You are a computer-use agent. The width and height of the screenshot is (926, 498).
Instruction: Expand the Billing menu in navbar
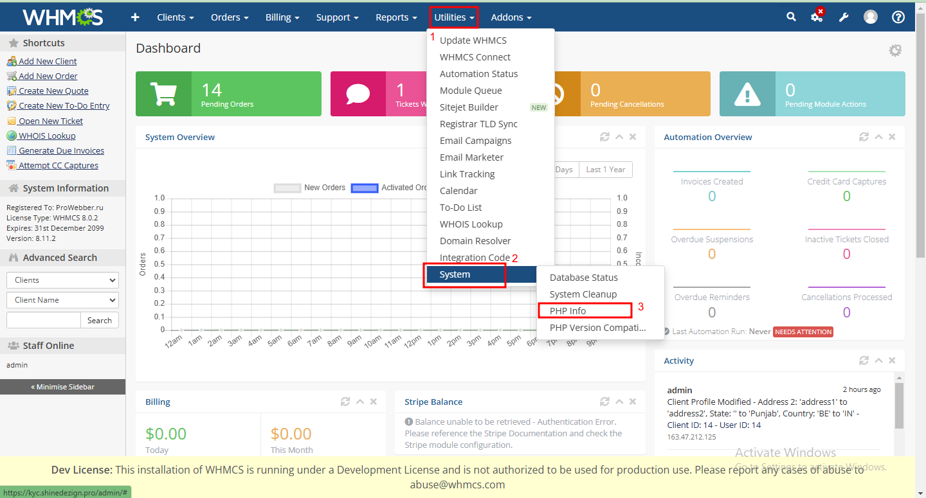282,17
